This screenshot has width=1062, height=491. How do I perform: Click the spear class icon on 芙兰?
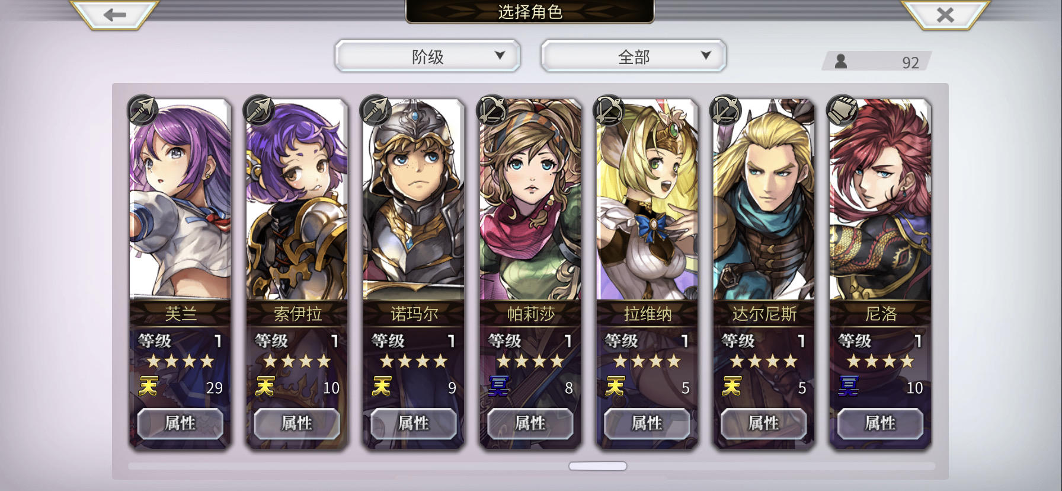click(143, 110)
